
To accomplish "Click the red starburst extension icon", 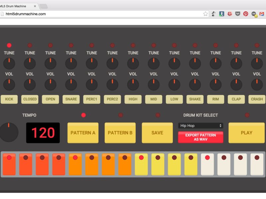I will (229, 14).
